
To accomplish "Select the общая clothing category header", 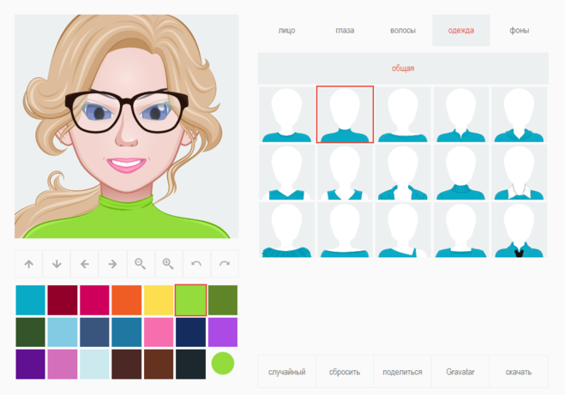I will point(403,69).
